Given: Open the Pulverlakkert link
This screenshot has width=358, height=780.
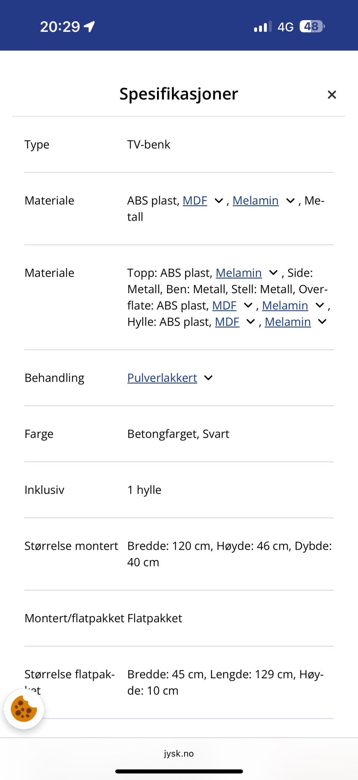Looking at the screenshot, I should (162, 378).
